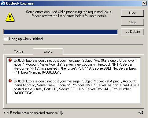Switch to the Tasks tab
The image size is (148, 118).
[19, 52]
